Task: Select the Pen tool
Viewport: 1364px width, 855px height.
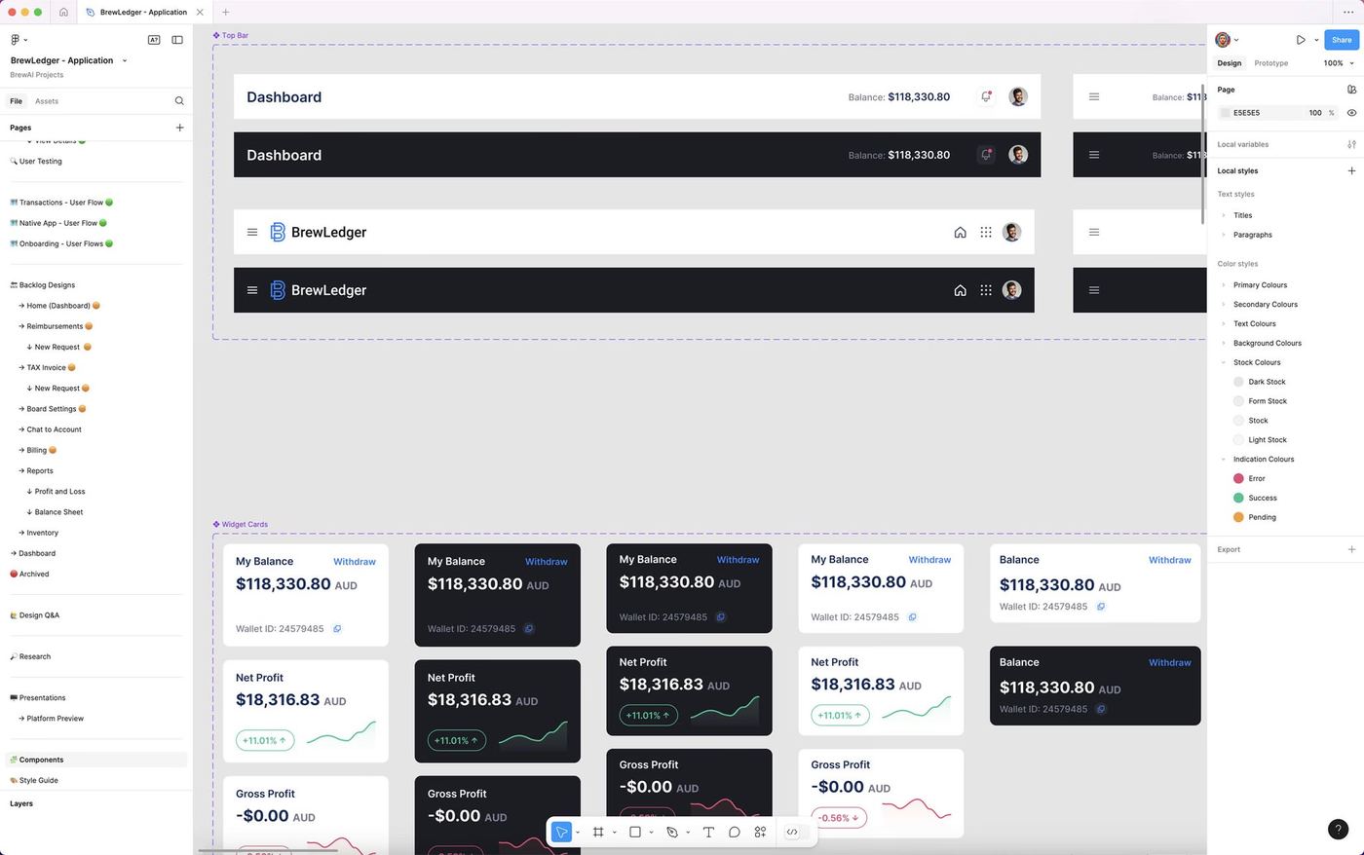Action: pyautogui.click(x=671, y=832)
